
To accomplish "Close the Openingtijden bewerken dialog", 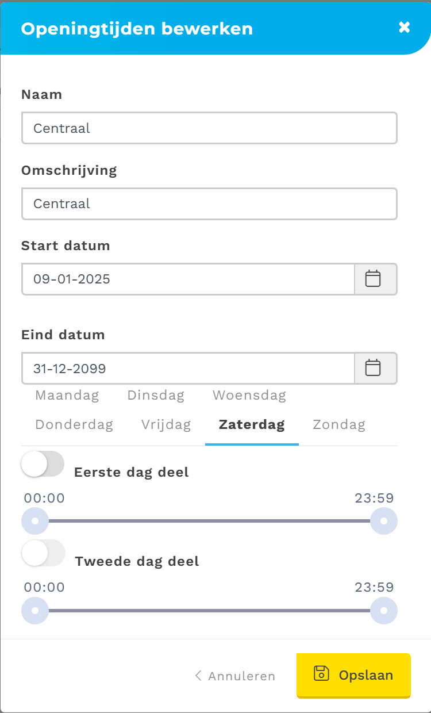I will click(x=405, y=27).
